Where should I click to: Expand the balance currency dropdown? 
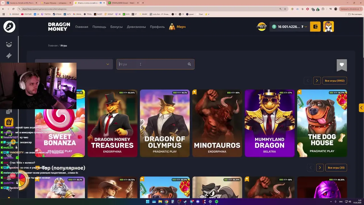pos(306,27)
